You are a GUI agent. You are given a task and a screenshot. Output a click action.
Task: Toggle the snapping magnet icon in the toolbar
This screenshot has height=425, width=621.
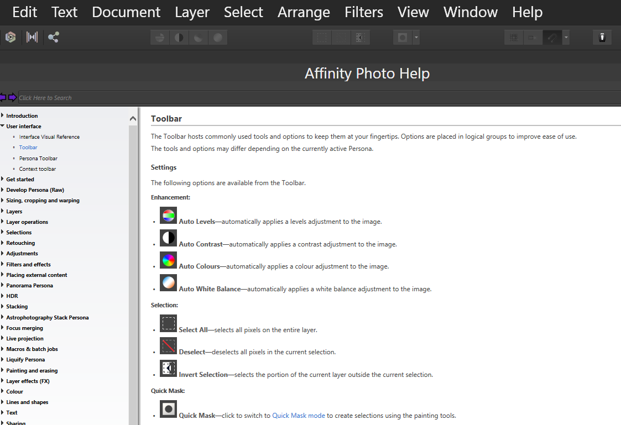[x=552, y=38]
